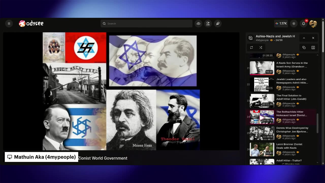Viewport: 325px width, 183px height.
Task: Open the upload cloud icon
Action: (199, 24)
